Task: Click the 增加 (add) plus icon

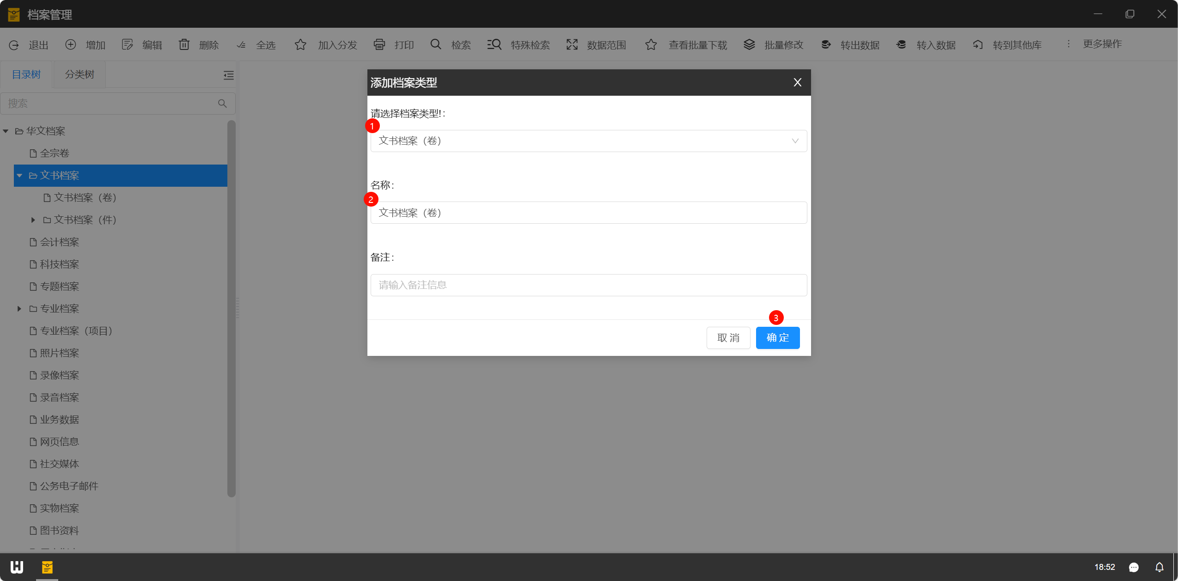Action: coord(71,44)
